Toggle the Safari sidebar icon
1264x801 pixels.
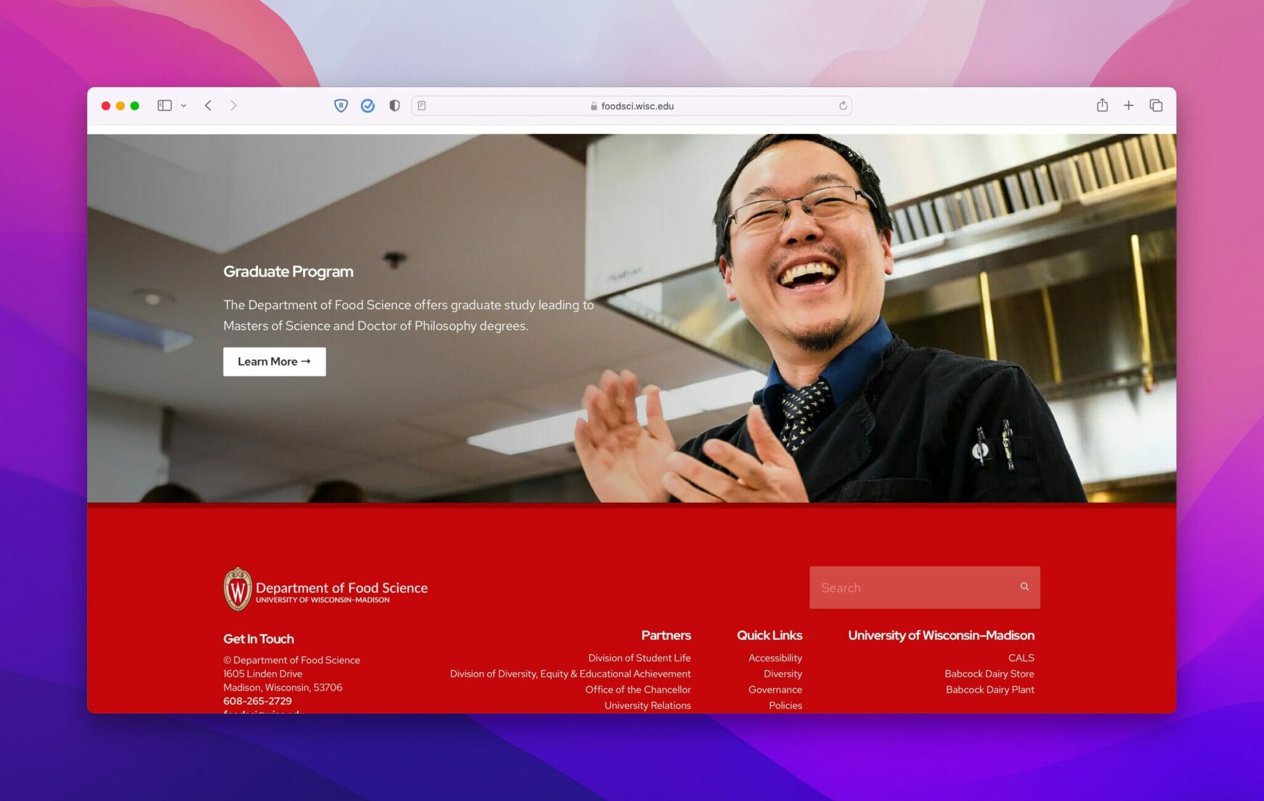(x=164, y=106)
